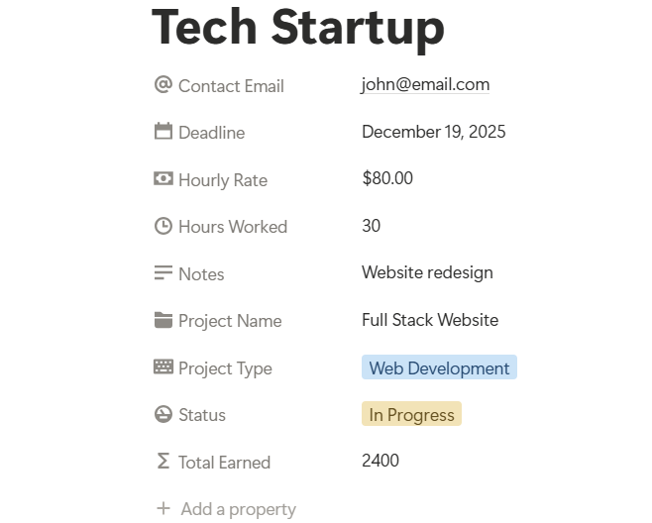The image size is (652, 523).
Task: Click the sigma icon beside Total Earned
Action: coord(163,462)
